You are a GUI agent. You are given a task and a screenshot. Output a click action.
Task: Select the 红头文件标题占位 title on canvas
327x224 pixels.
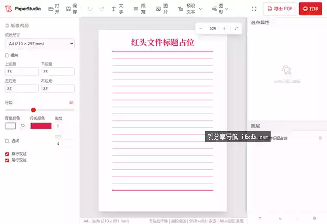coord(162,42)
